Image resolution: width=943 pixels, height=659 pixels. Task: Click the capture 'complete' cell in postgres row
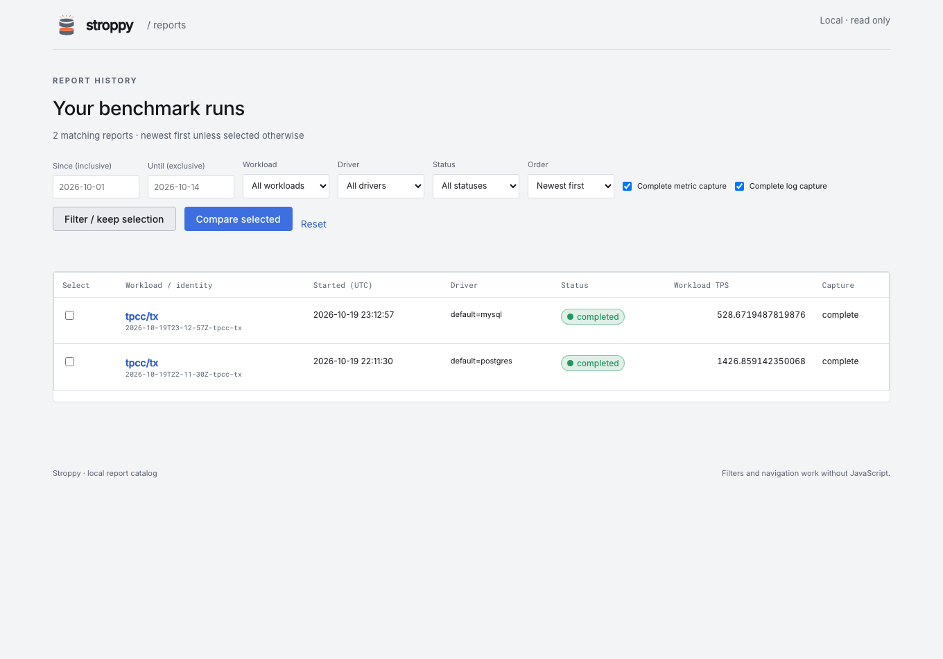[x=840, y=361]
